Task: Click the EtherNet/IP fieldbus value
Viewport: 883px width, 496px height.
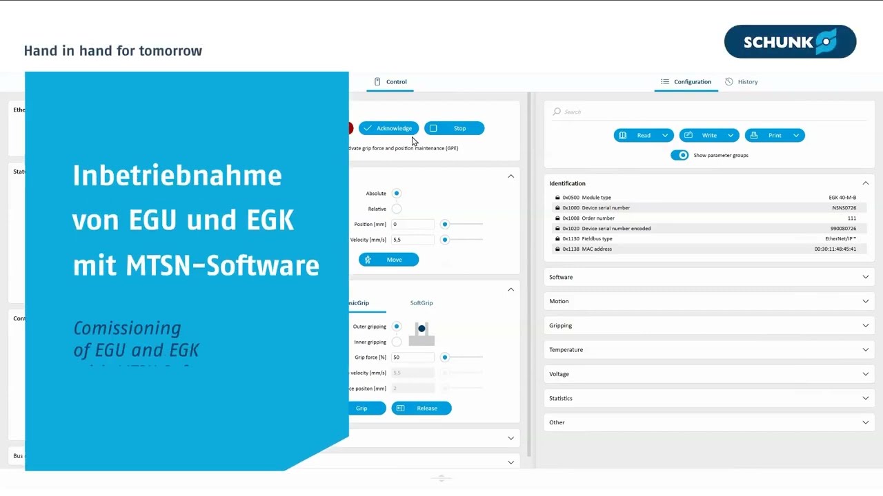Action: (x=841, y=239)
